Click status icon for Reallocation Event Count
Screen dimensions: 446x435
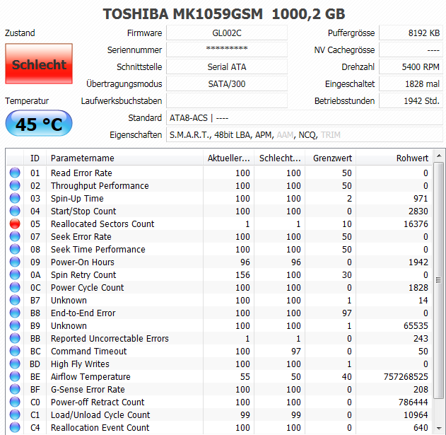(x=15, y=427)
